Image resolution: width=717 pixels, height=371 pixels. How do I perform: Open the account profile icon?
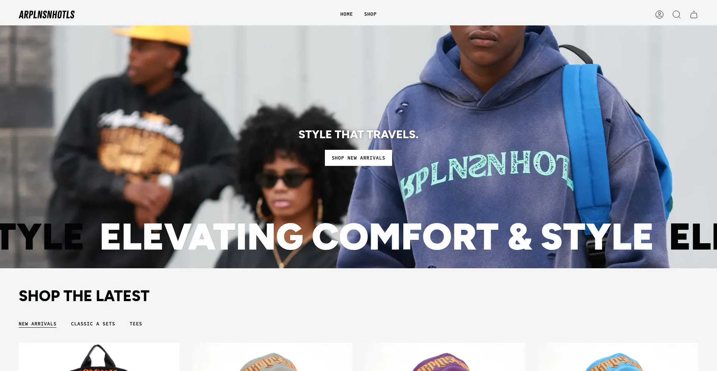[659, 15]
